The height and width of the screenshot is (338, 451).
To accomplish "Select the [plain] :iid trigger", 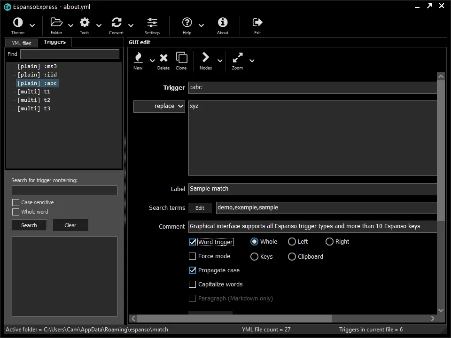I will click(x=37, y=75).
